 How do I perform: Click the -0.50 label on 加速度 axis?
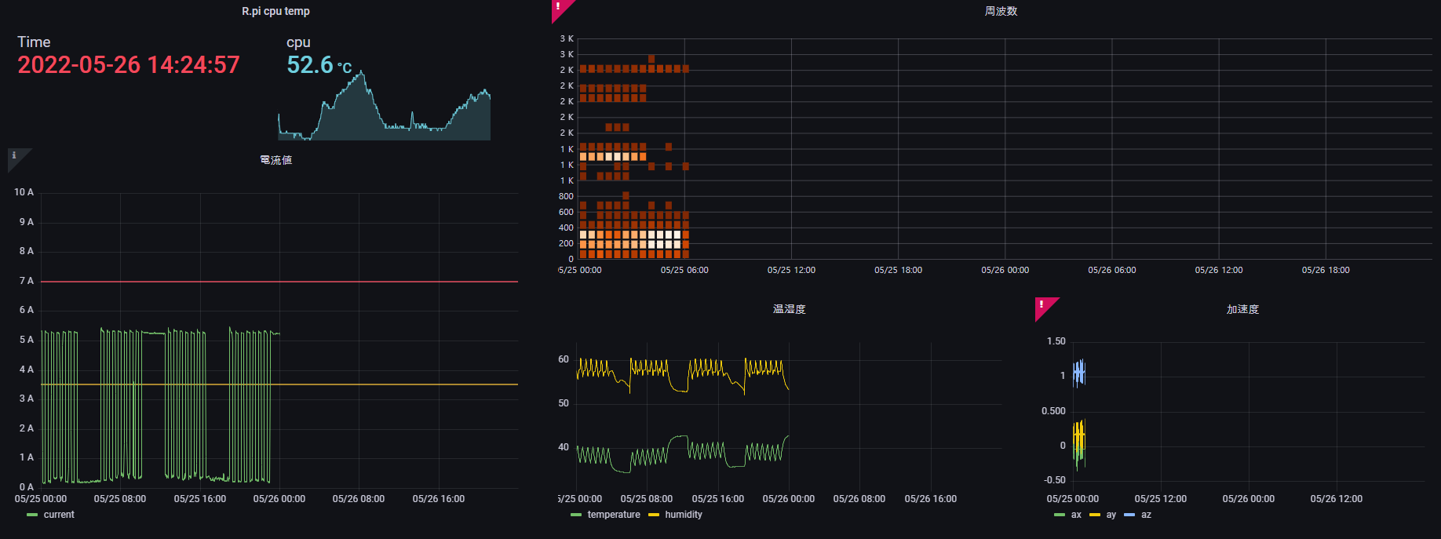pos(1055,480)
